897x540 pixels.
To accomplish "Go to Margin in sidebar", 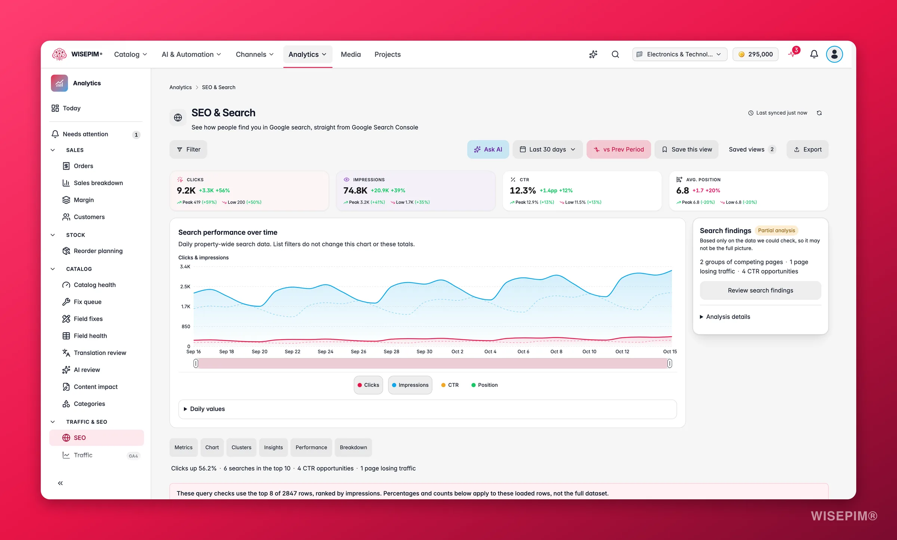I will (96, 200).
